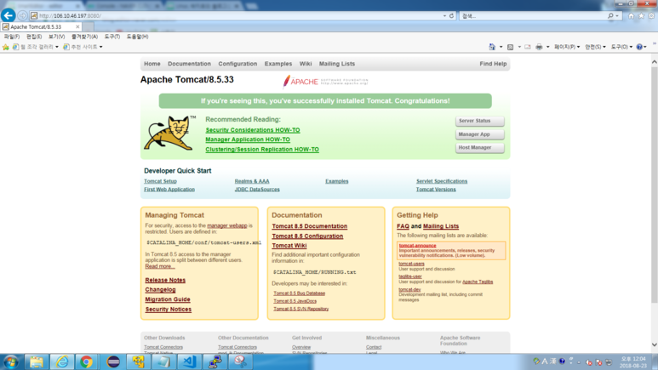Viewport: 658px width, 370px height.
Task: Go back with the browser back arrow
Action: [x=8, y=15]
